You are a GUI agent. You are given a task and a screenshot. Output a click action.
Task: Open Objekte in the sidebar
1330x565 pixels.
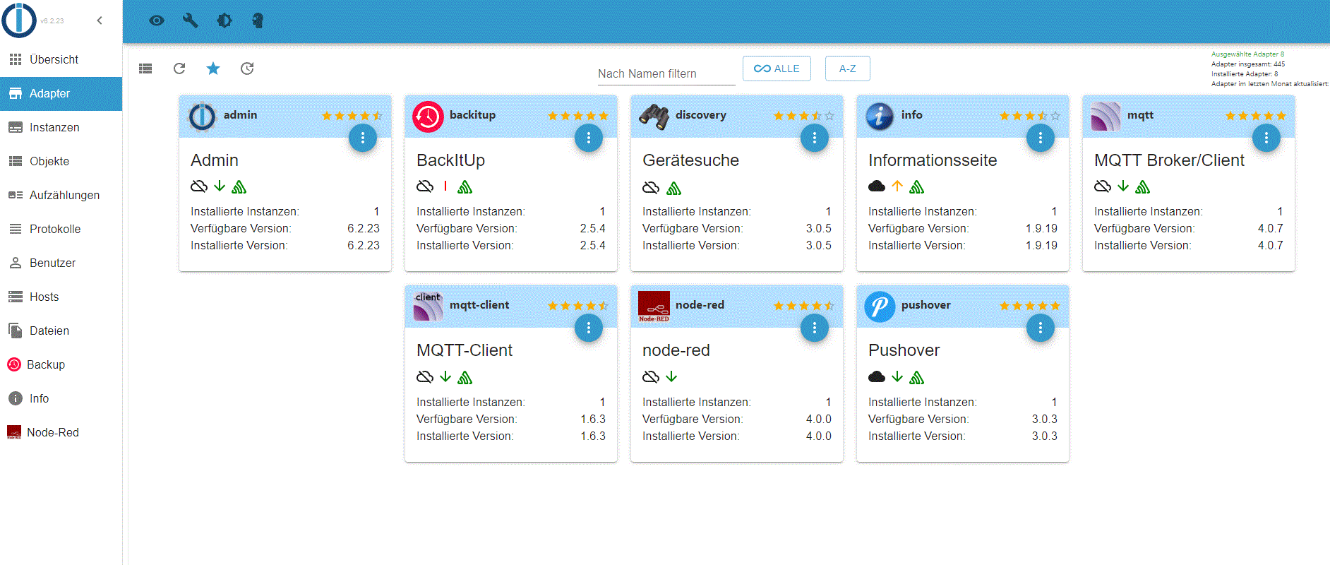(61, 161)
